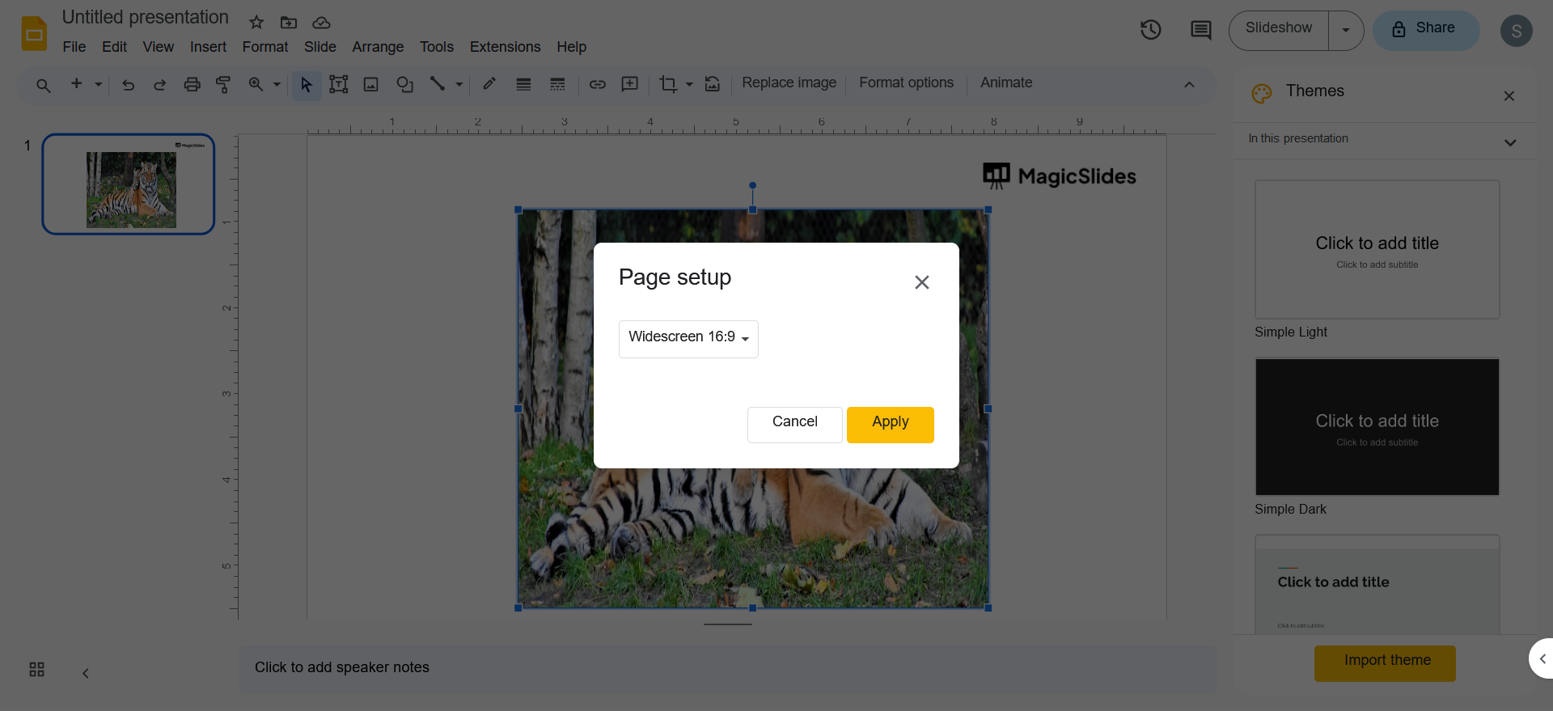Screen dimensions: 1553x711
Task: Open the Arrange menu
Action: pyautogui.click(x=378, y=47)
